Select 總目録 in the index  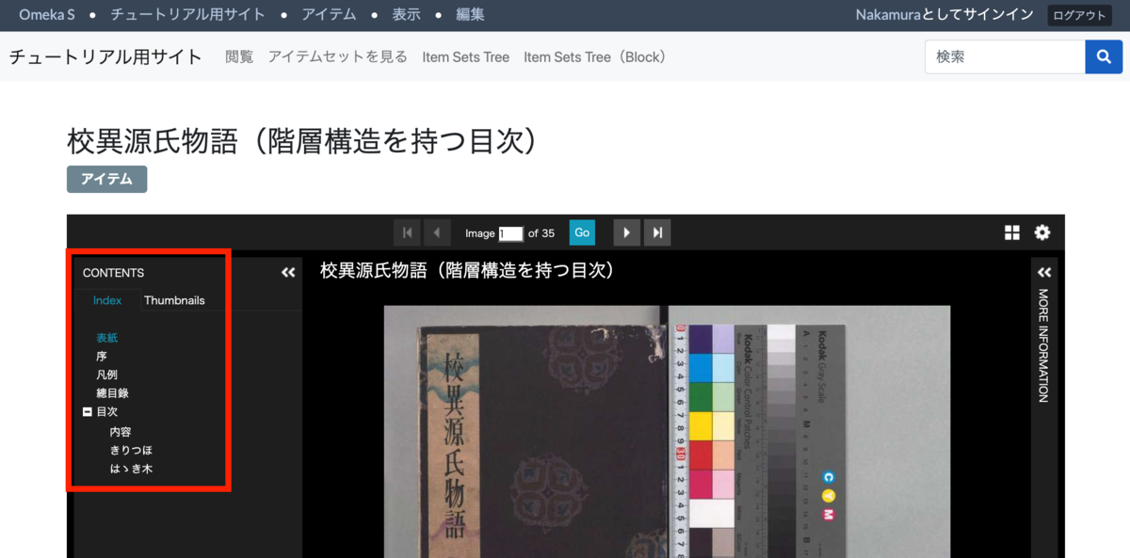[x=113, y=393]
